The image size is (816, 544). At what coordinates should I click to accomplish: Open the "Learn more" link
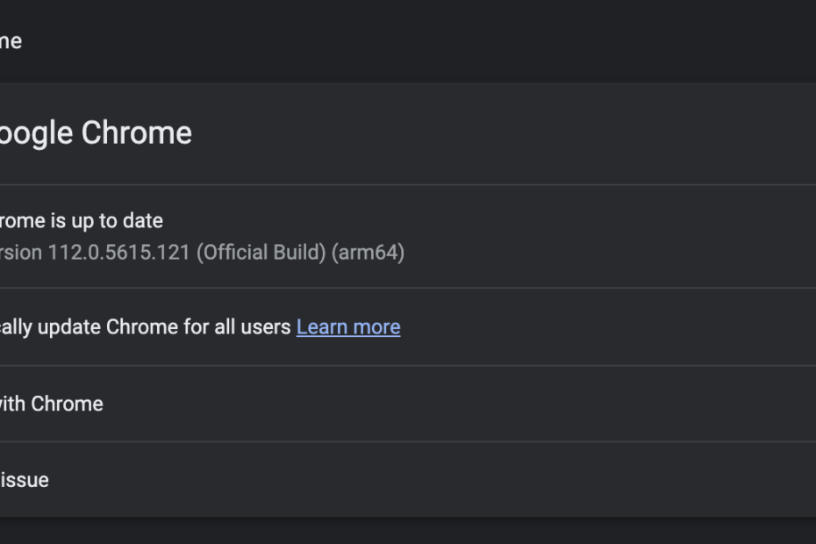point(348,327)
